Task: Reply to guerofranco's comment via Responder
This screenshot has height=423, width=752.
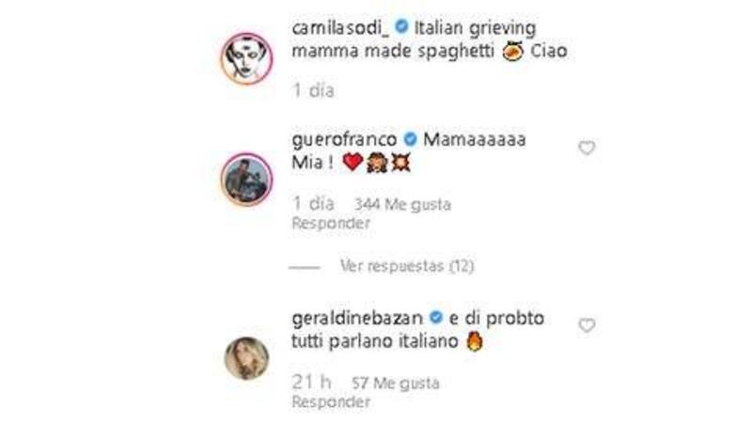Action: click(331, 223)
